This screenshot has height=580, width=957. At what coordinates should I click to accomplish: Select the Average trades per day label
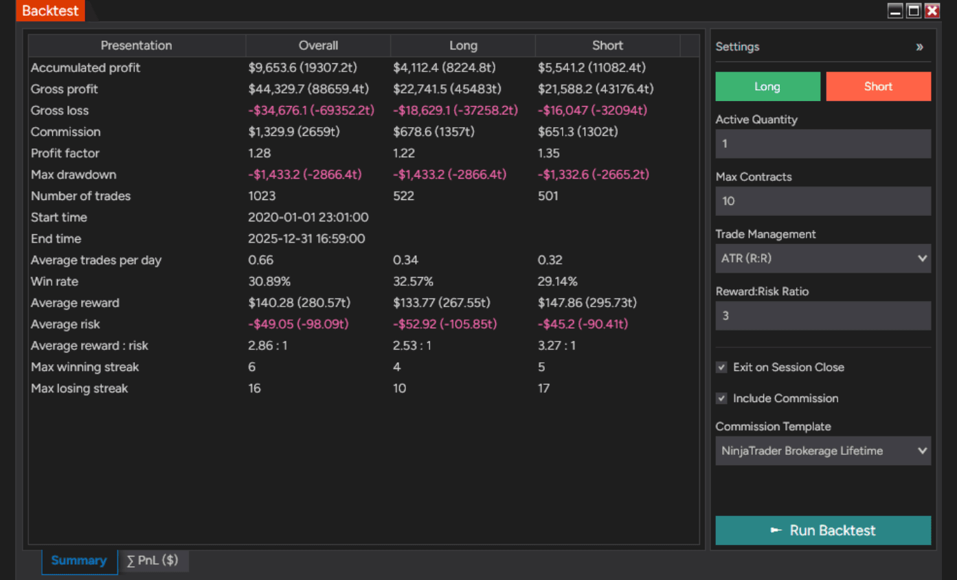[96, 260]
